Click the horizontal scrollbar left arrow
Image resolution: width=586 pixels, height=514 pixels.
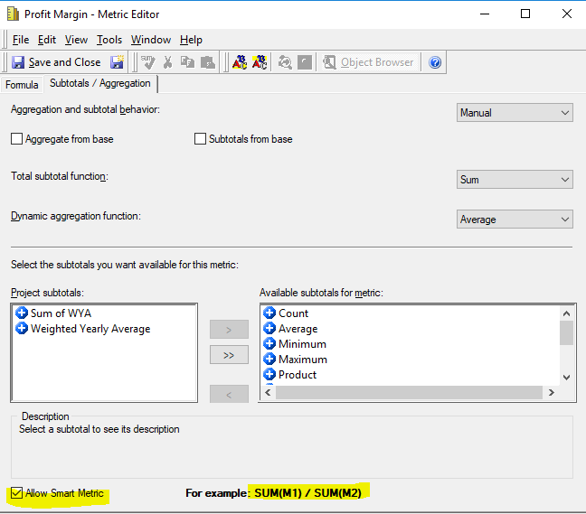coord(268,392)
